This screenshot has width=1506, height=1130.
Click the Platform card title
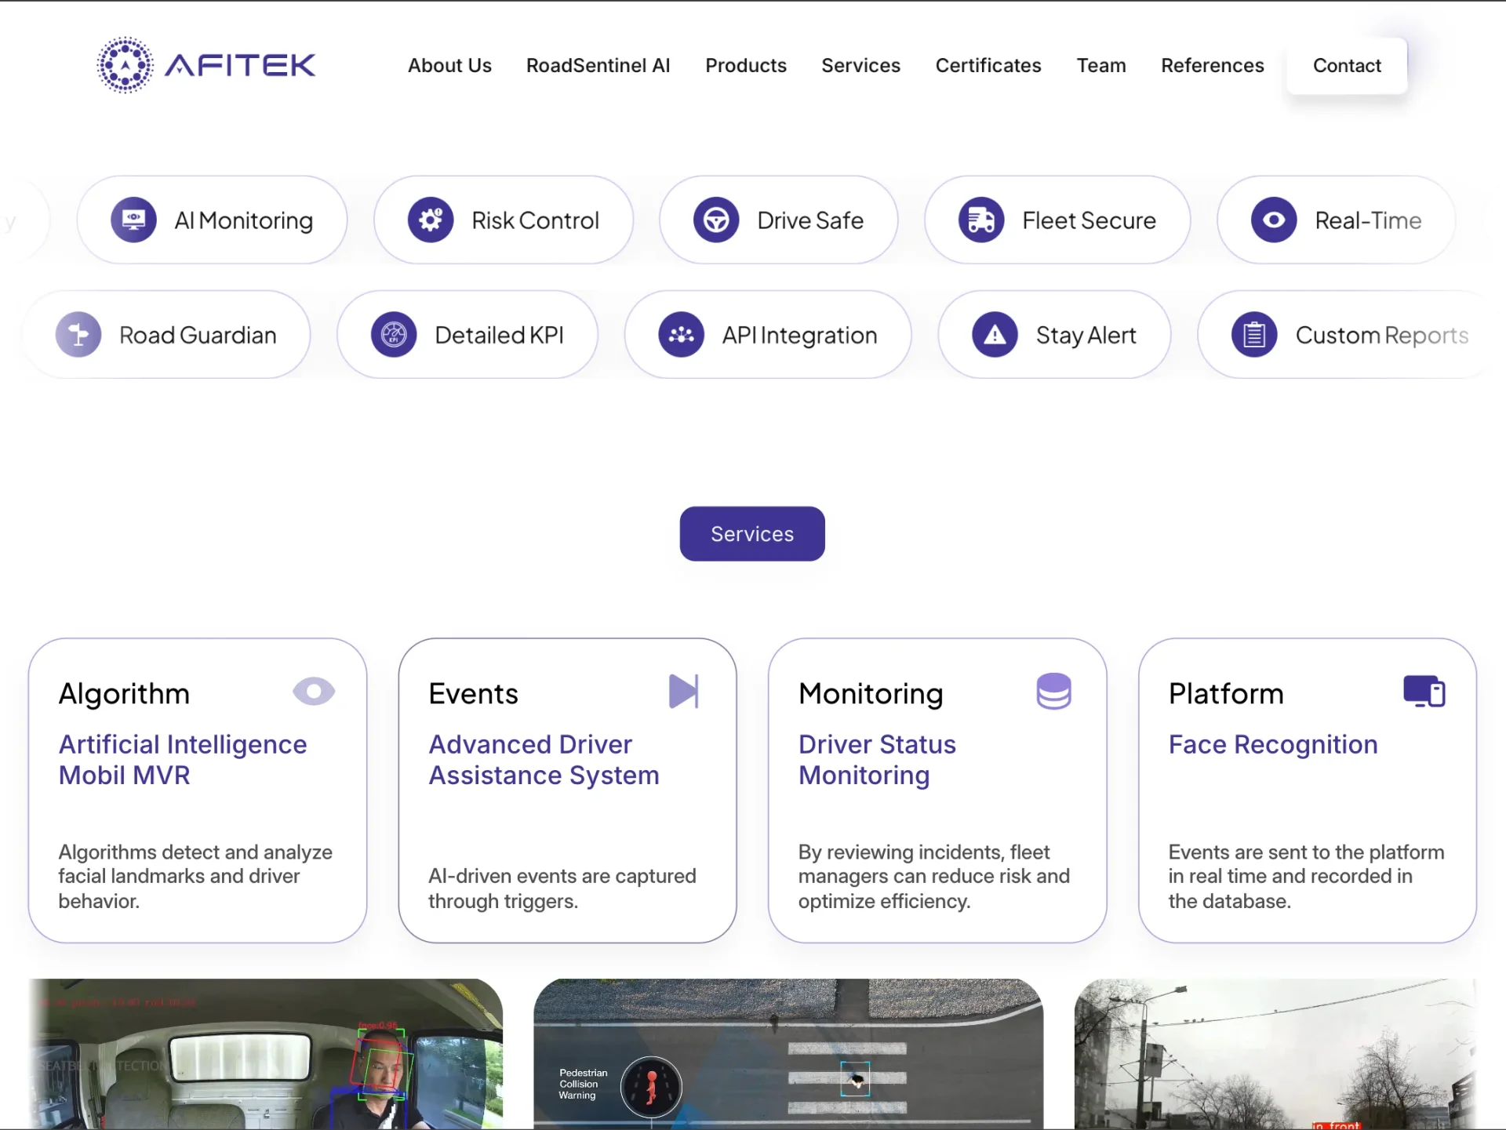click(x=1226, y=694)
